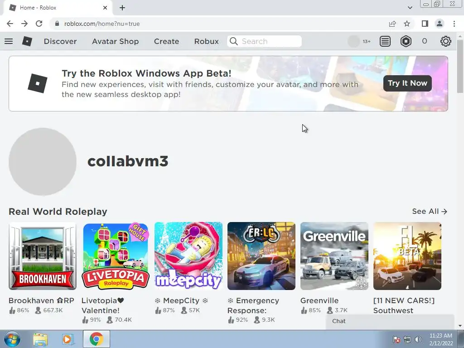Click the Livetopia Valentine title text
464x348 pixels.
pos(103,305)
